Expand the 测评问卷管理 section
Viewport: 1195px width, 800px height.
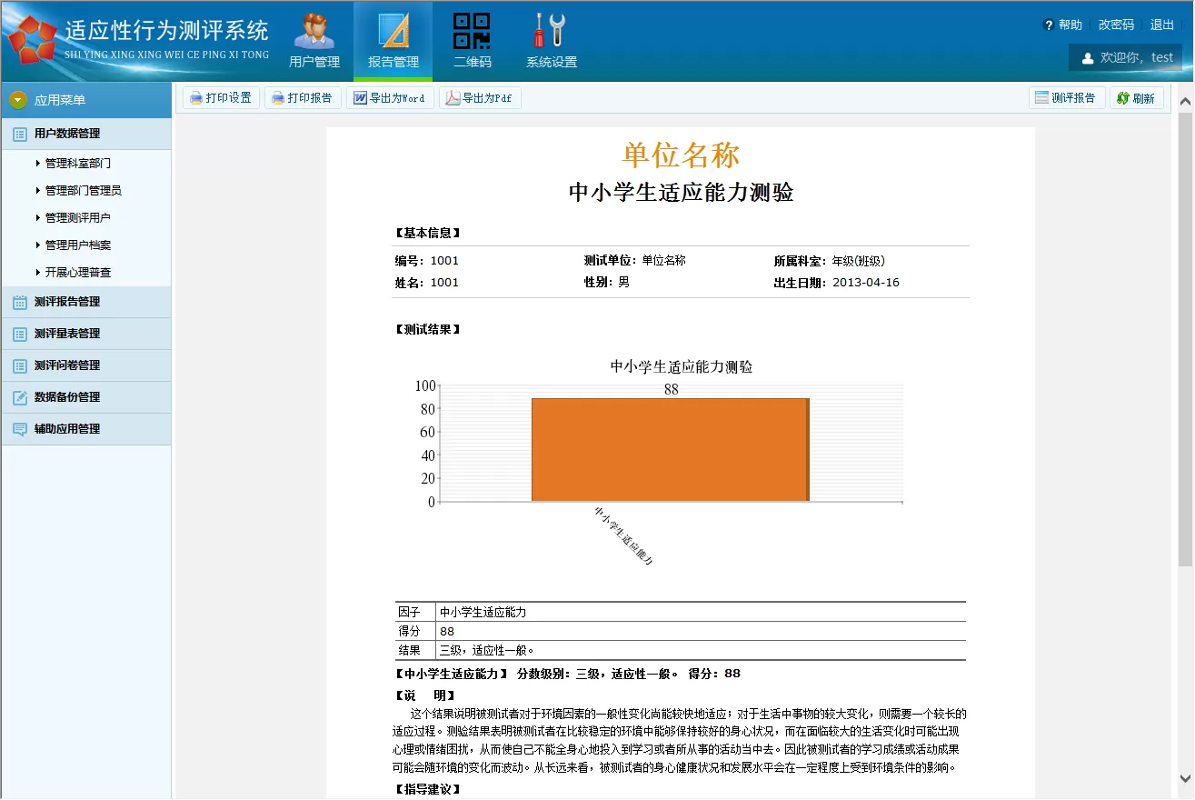pos(86,365)
